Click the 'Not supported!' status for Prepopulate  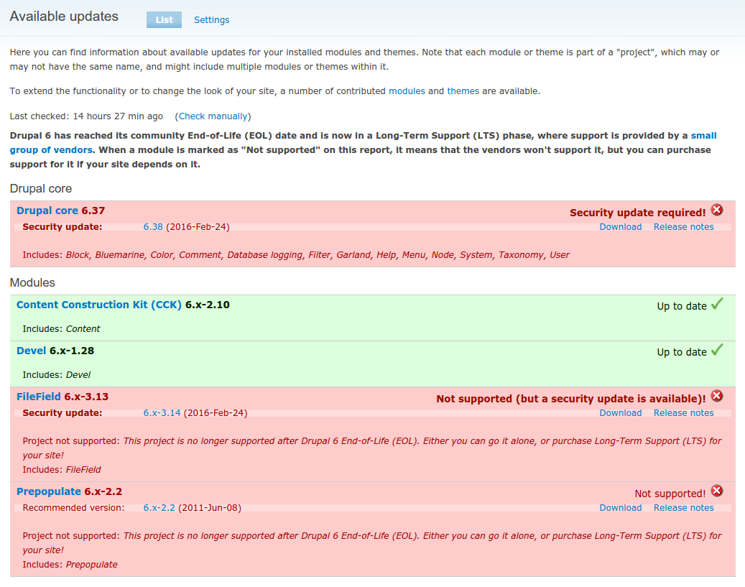670,494
